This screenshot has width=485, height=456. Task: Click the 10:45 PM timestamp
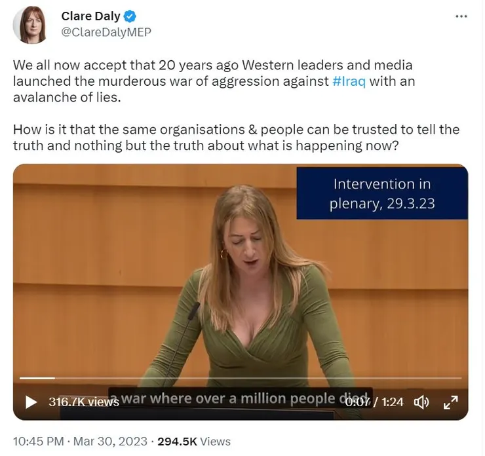[39, 441]
